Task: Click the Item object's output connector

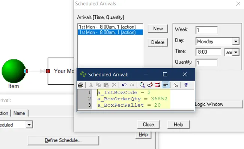Action: (x=26, y=71)
